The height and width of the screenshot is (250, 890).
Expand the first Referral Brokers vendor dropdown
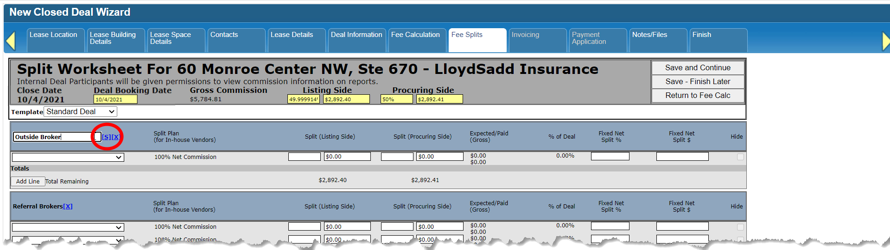68,227
